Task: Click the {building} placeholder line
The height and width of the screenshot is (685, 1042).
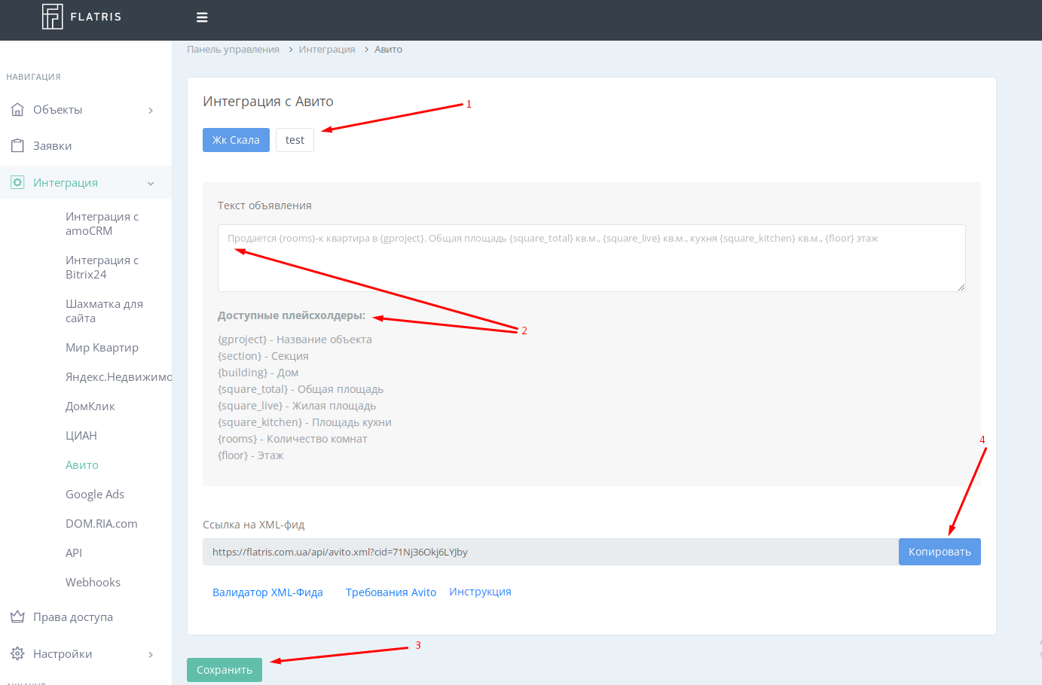Action: (258, 373)
